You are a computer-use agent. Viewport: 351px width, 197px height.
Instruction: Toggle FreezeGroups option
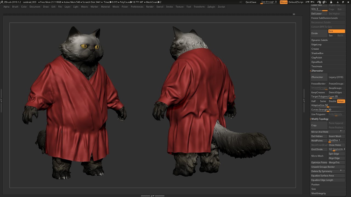[336, 84]
